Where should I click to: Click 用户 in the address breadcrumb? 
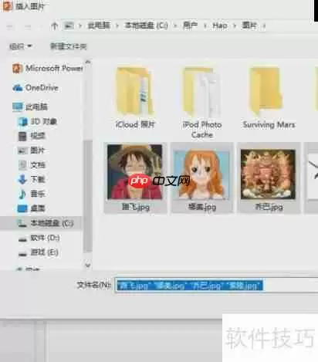click(190, 25)
